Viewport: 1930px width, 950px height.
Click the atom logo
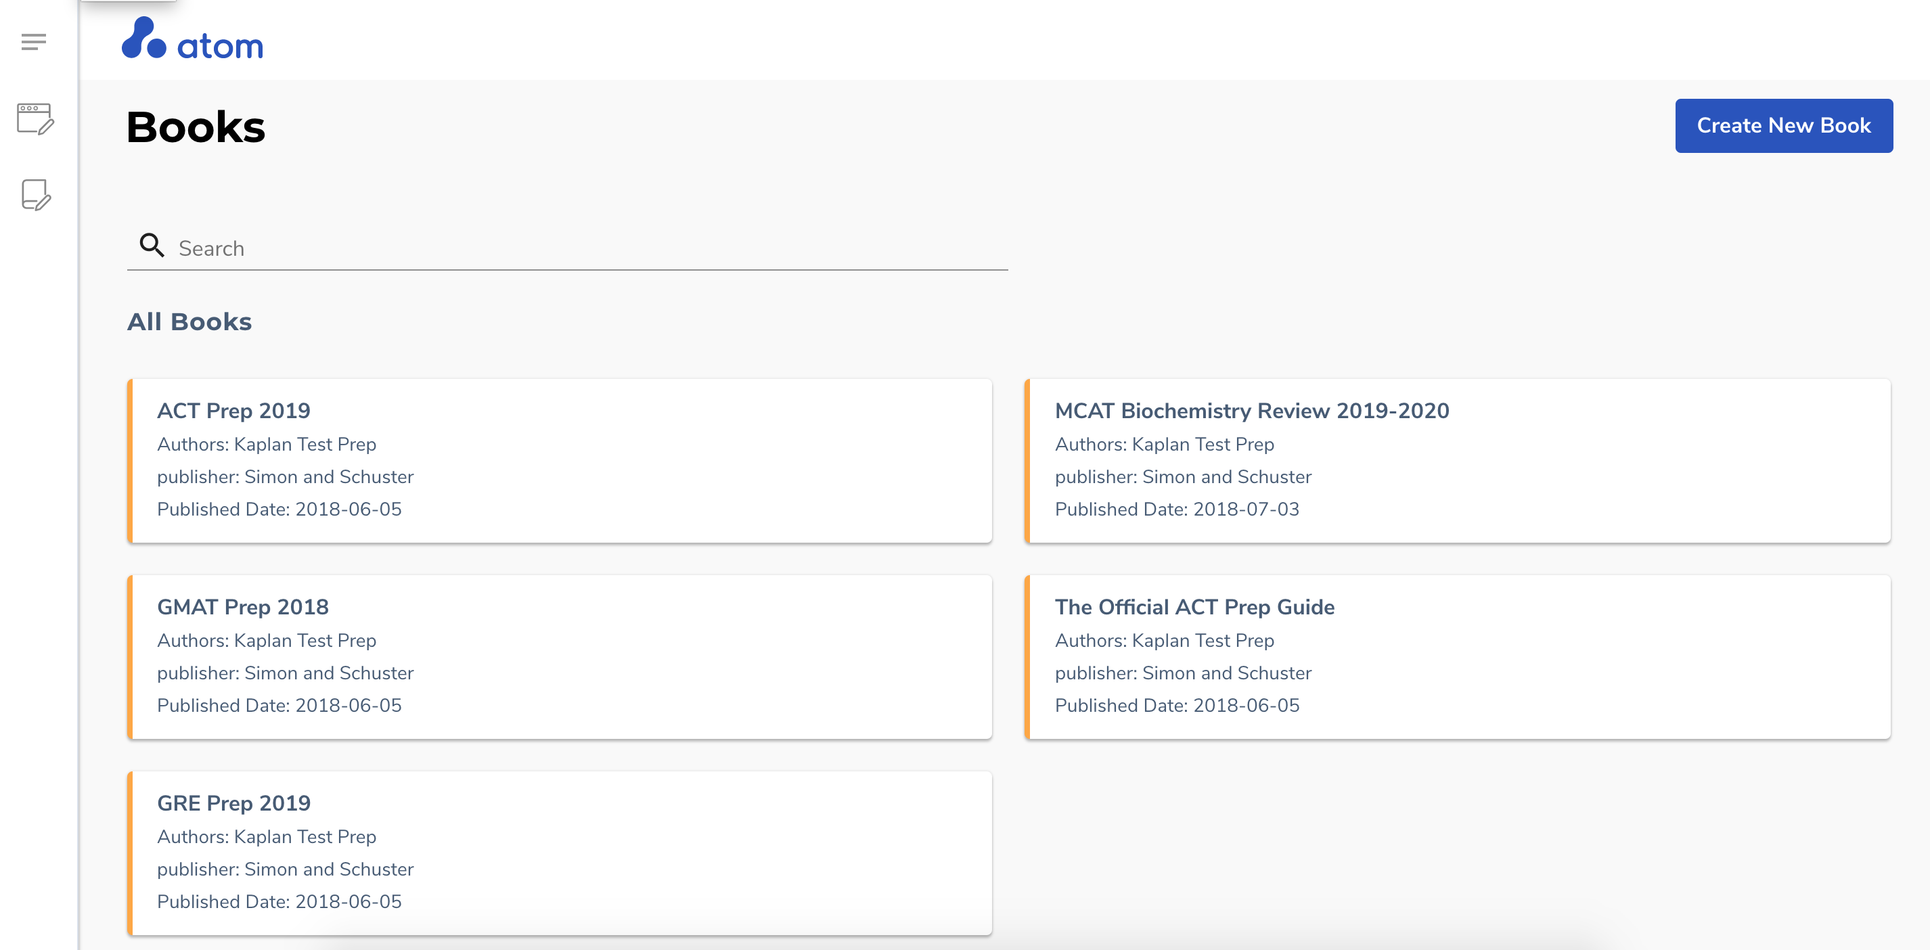tap(193, 39)
